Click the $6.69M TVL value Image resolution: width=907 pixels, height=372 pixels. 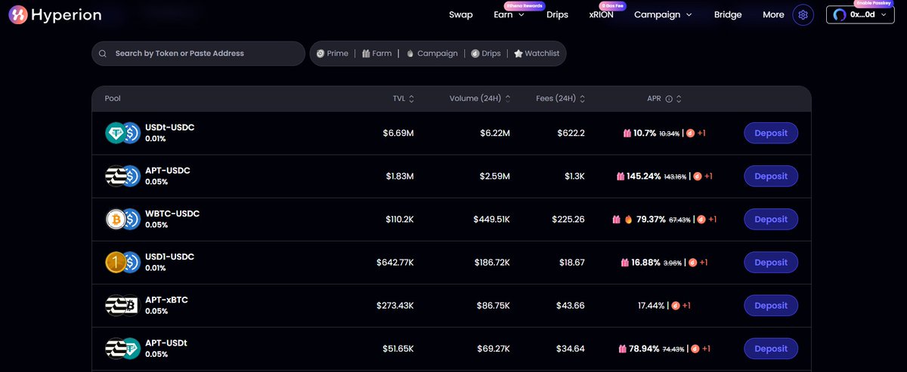398,133
